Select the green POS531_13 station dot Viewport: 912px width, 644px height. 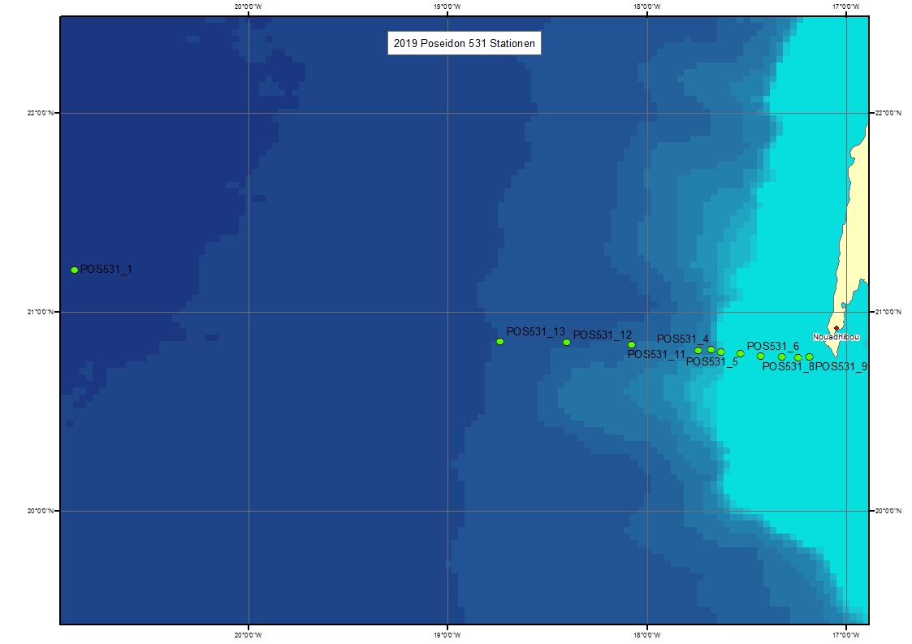(x=500, y=341)
